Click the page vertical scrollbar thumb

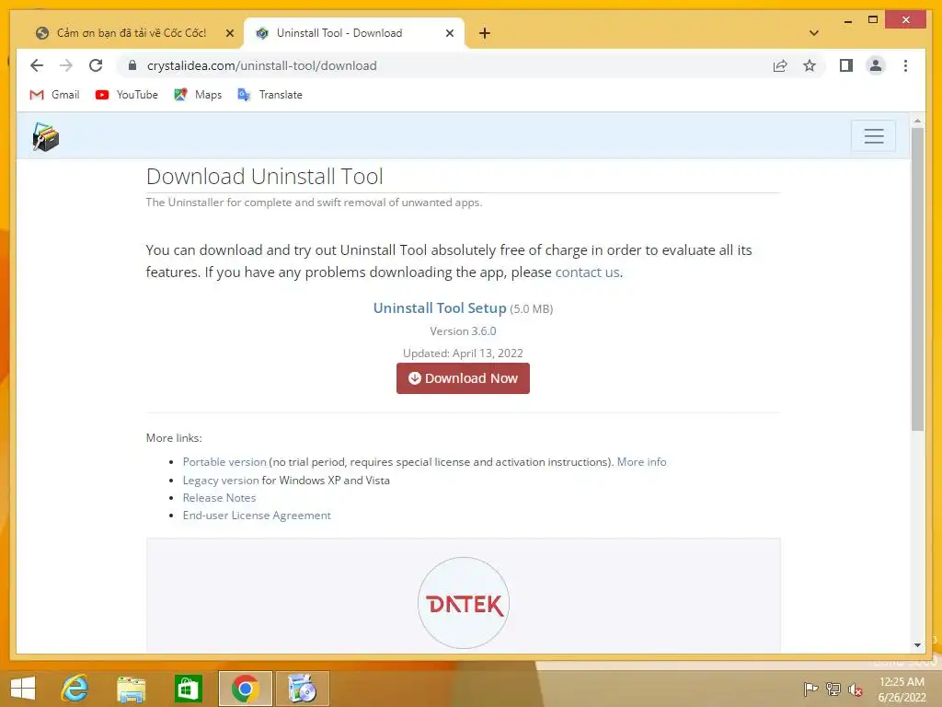click(x=917, y=278)
